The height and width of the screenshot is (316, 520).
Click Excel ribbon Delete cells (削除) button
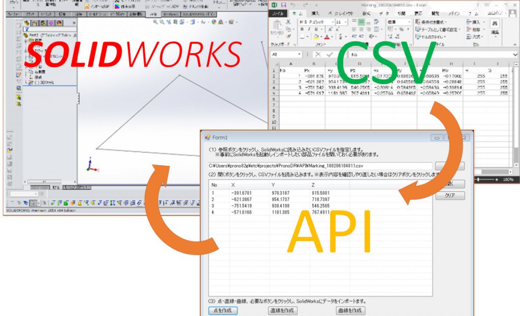(x=475, y=29)
